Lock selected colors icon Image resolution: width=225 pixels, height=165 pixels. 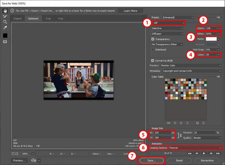click(x=187, y=123)
